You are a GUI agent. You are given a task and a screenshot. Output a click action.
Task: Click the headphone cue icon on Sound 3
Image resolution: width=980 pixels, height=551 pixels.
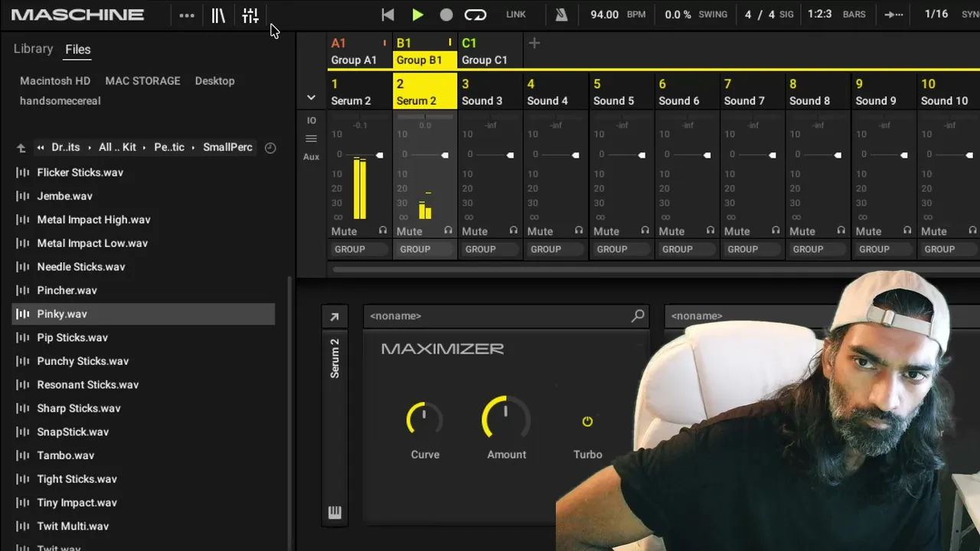pyautogui.click(x=514, y=230)
